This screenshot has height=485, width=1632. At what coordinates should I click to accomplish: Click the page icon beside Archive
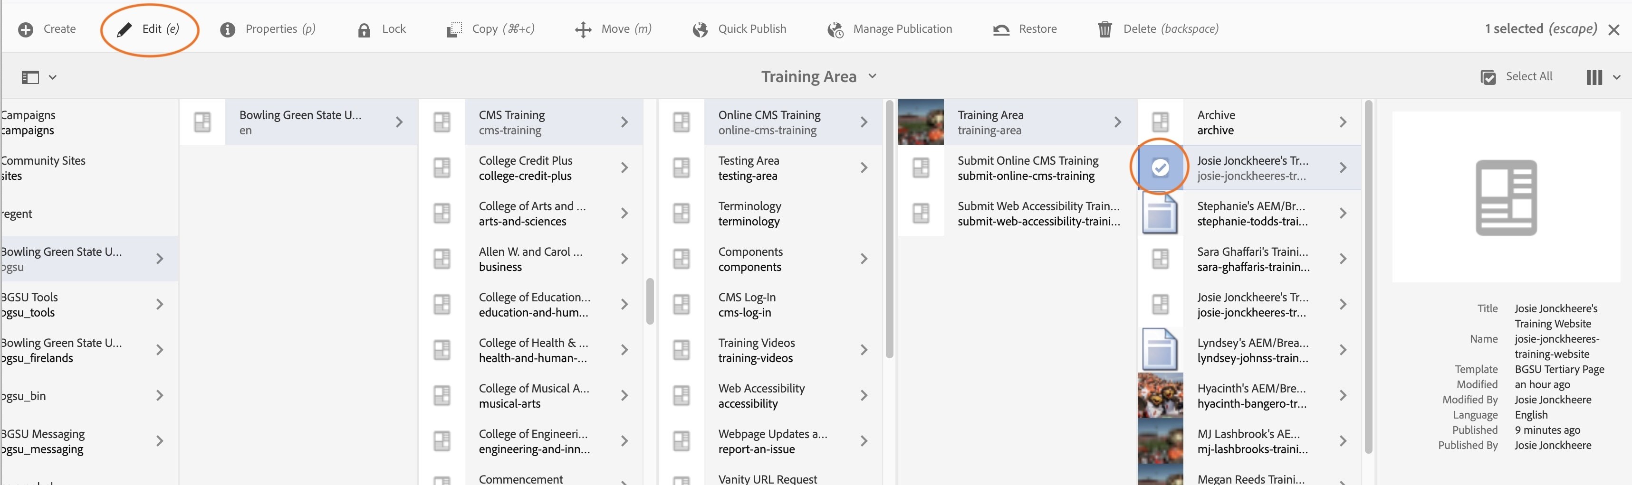click(1161, 122)
